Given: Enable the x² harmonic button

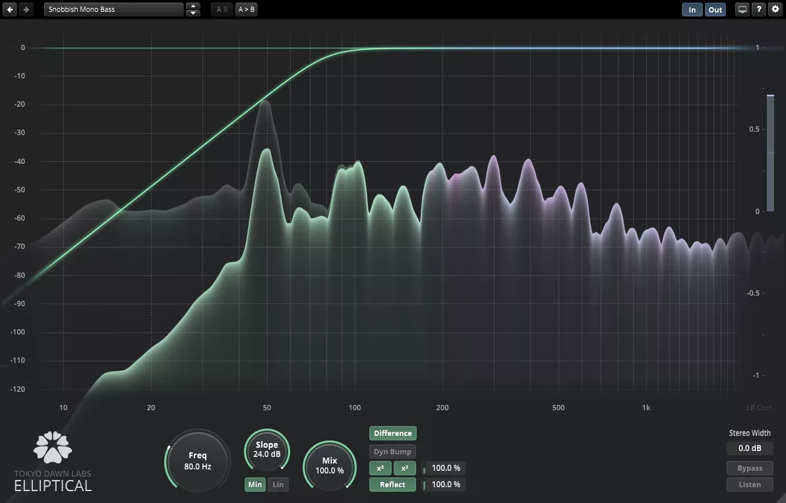Looking at the screenshot, I should (x=380, y=469).
